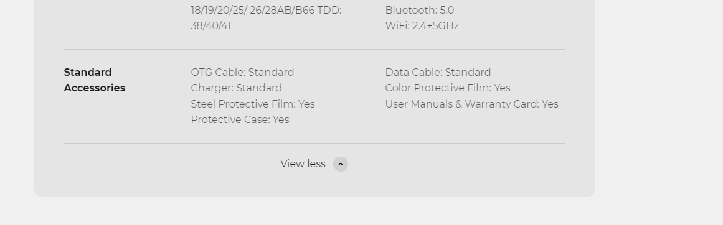This screenshot has width=723, height=225.
Task: Select the Standard Accessories heading
Action: [95, 80]
